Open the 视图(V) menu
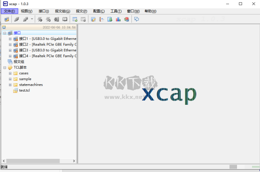The height and width of the screenshot is (172, 260). [27, 11]
